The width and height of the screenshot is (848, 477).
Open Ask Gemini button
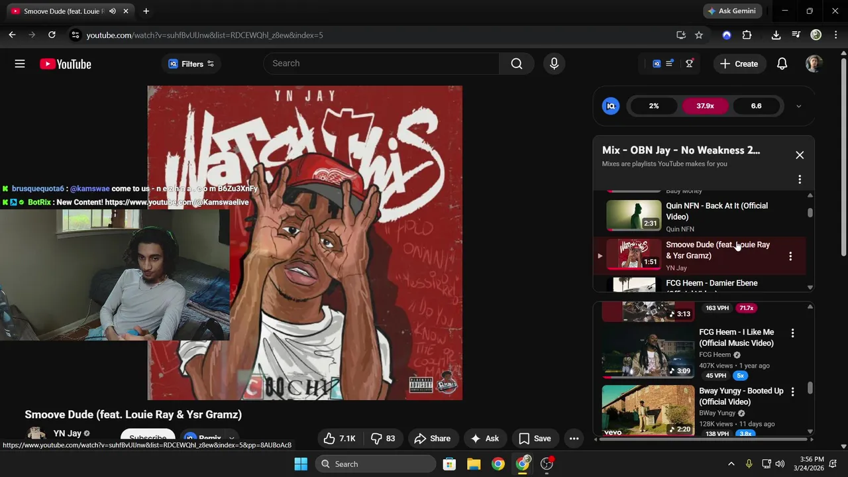[732, 11]
